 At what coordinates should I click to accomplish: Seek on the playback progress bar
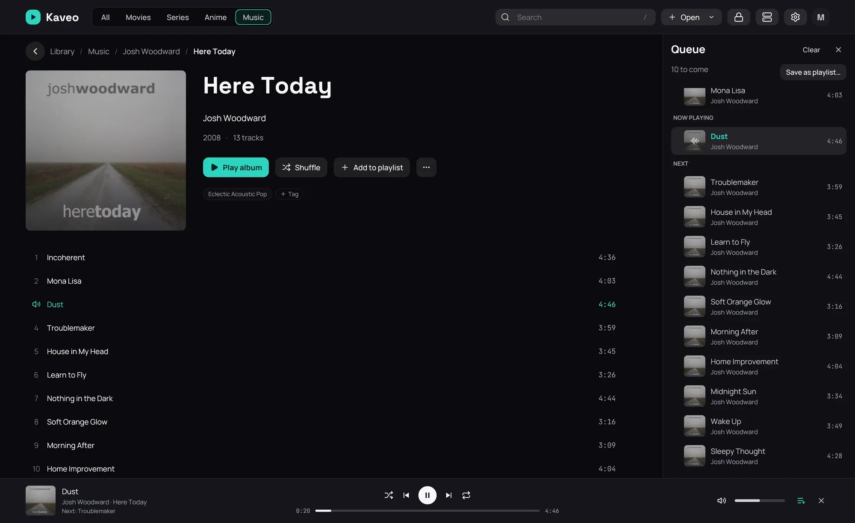click(x=427, y=511)
